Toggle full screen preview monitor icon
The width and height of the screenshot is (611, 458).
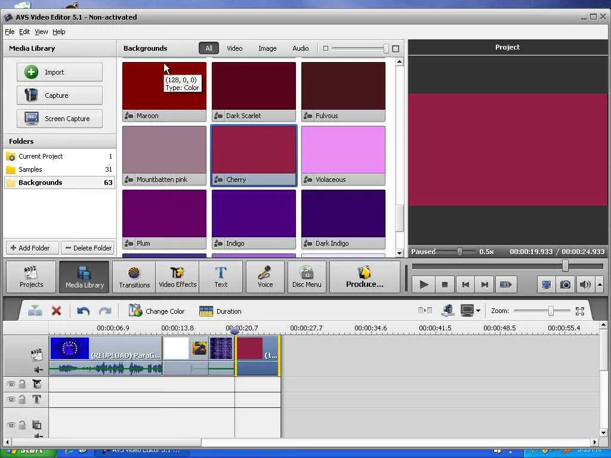(546, 284)
